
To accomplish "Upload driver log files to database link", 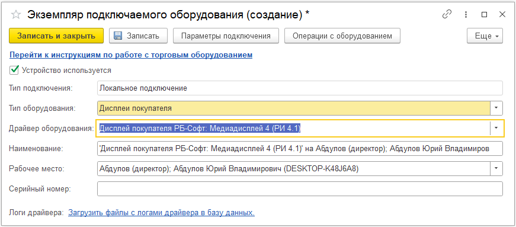I will [161, 213].
